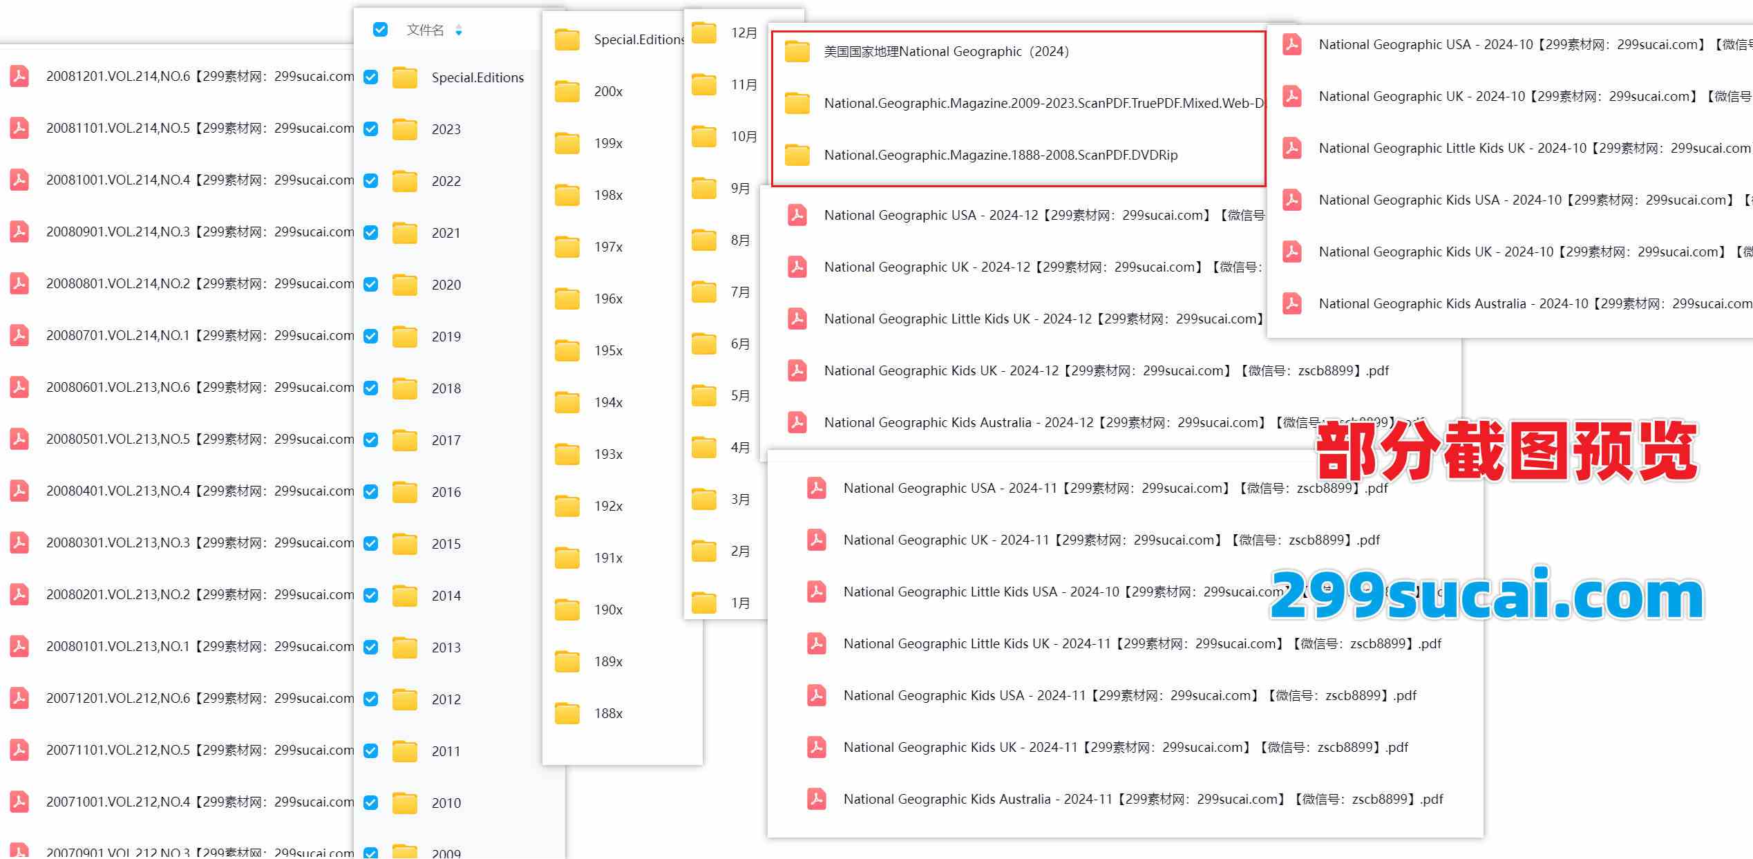Viewport: 1753px width, 859px height.
Task: Select file 20081101.VOL.214,NO.5
Action: point(200,128)
